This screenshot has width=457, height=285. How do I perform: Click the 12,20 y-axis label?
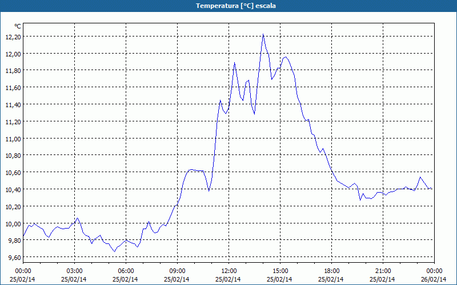tap(13, 36)
